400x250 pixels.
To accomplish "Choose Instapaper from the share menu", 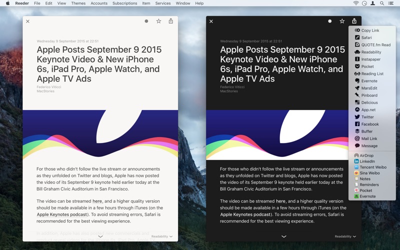I will coord(370,59).
